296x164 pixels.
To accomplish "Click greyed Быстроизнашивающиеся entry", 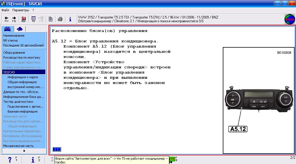I will (24, 141).
